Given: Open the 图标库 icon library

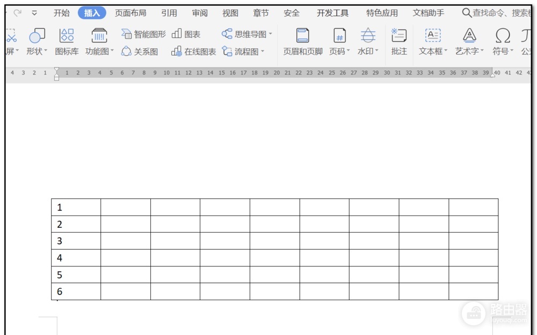Looking at the screenshot, I should (67, 41).
